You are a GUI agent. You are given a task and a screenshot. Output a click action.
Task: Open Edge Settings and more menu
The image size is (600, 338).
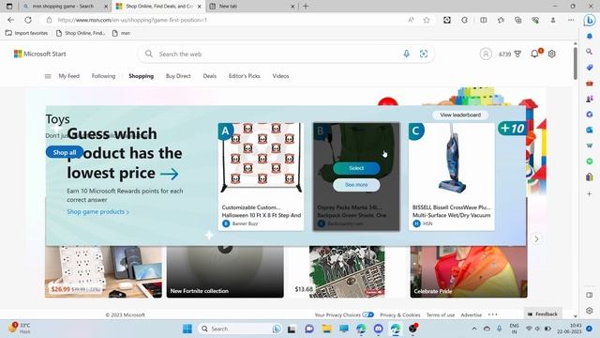tap(571, 20)
